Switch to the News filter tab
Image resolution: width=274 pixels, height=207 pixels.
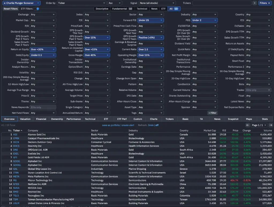click(154, 9)
